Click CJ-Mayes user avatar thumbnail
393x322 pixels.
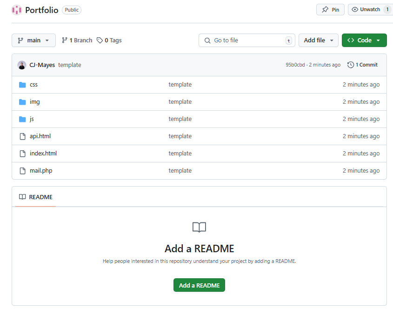(x=22, y=65)
